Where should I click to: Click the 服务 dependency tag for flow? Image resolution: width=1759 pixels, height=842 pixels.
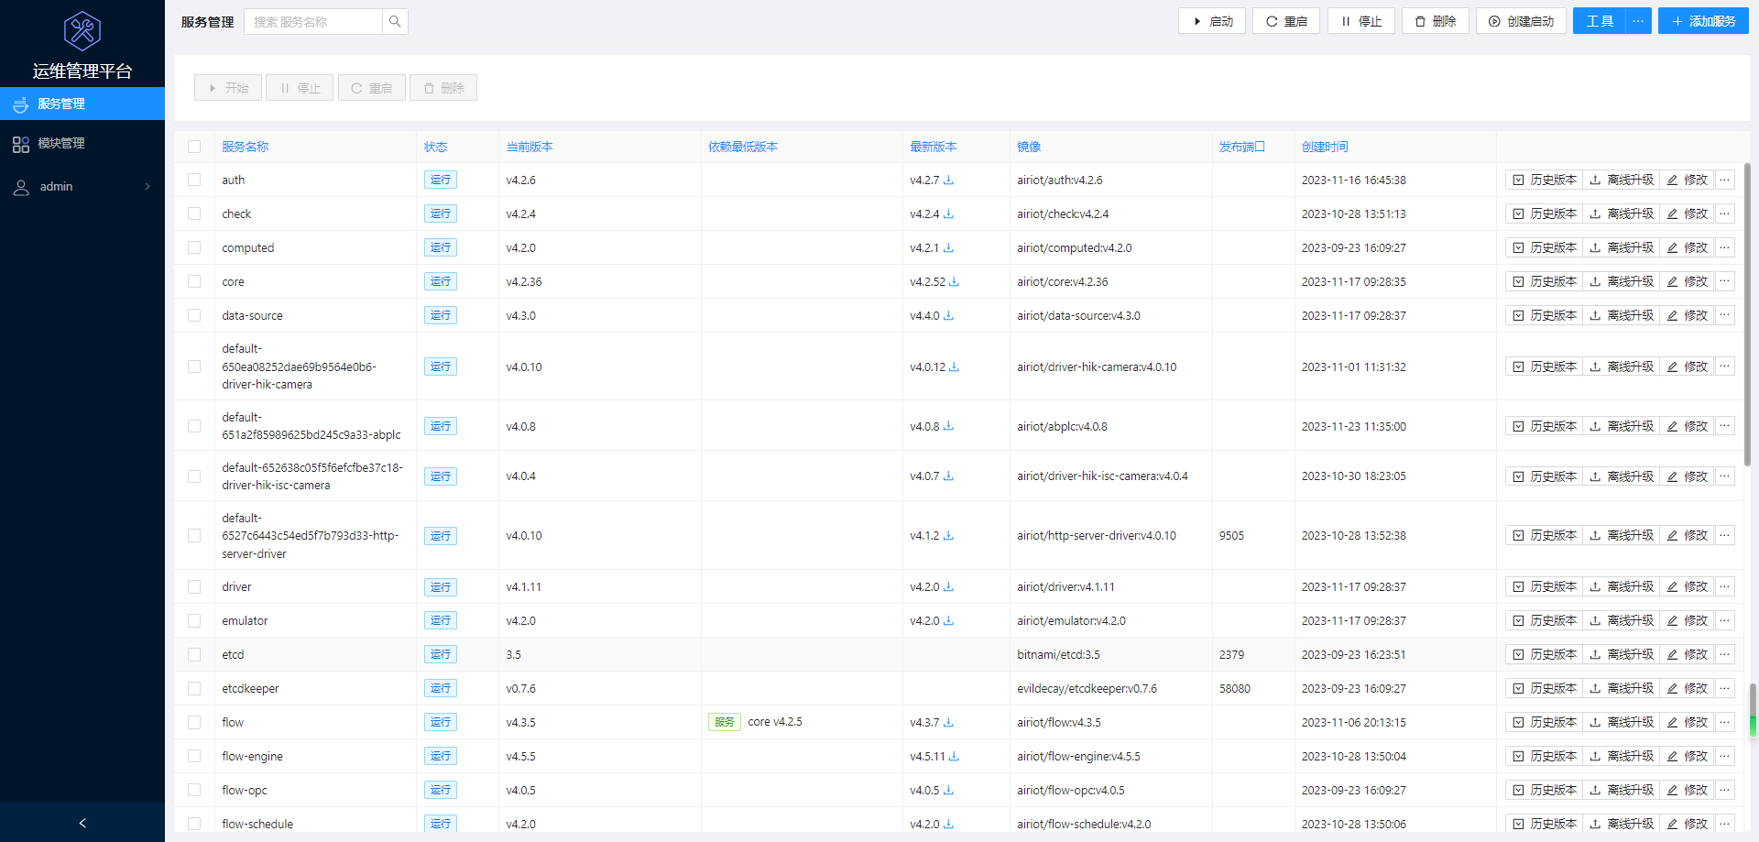point(725,722)
